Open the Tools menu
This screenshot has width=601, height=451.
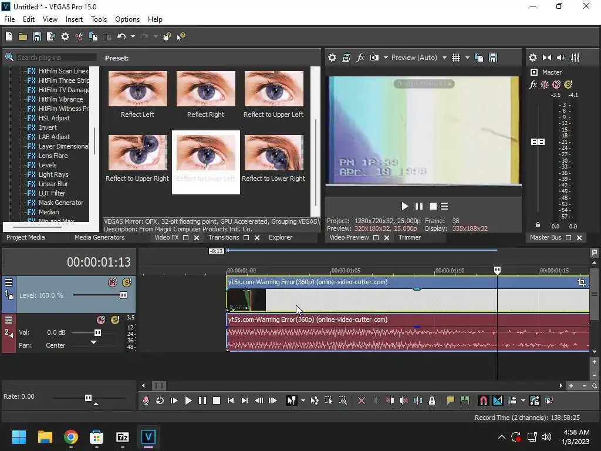point(99,19)
